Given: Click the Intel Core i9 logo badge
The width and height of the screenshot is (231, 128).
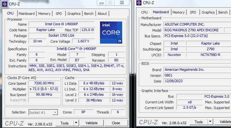Looking at the screenshot, I should point(111,33).
